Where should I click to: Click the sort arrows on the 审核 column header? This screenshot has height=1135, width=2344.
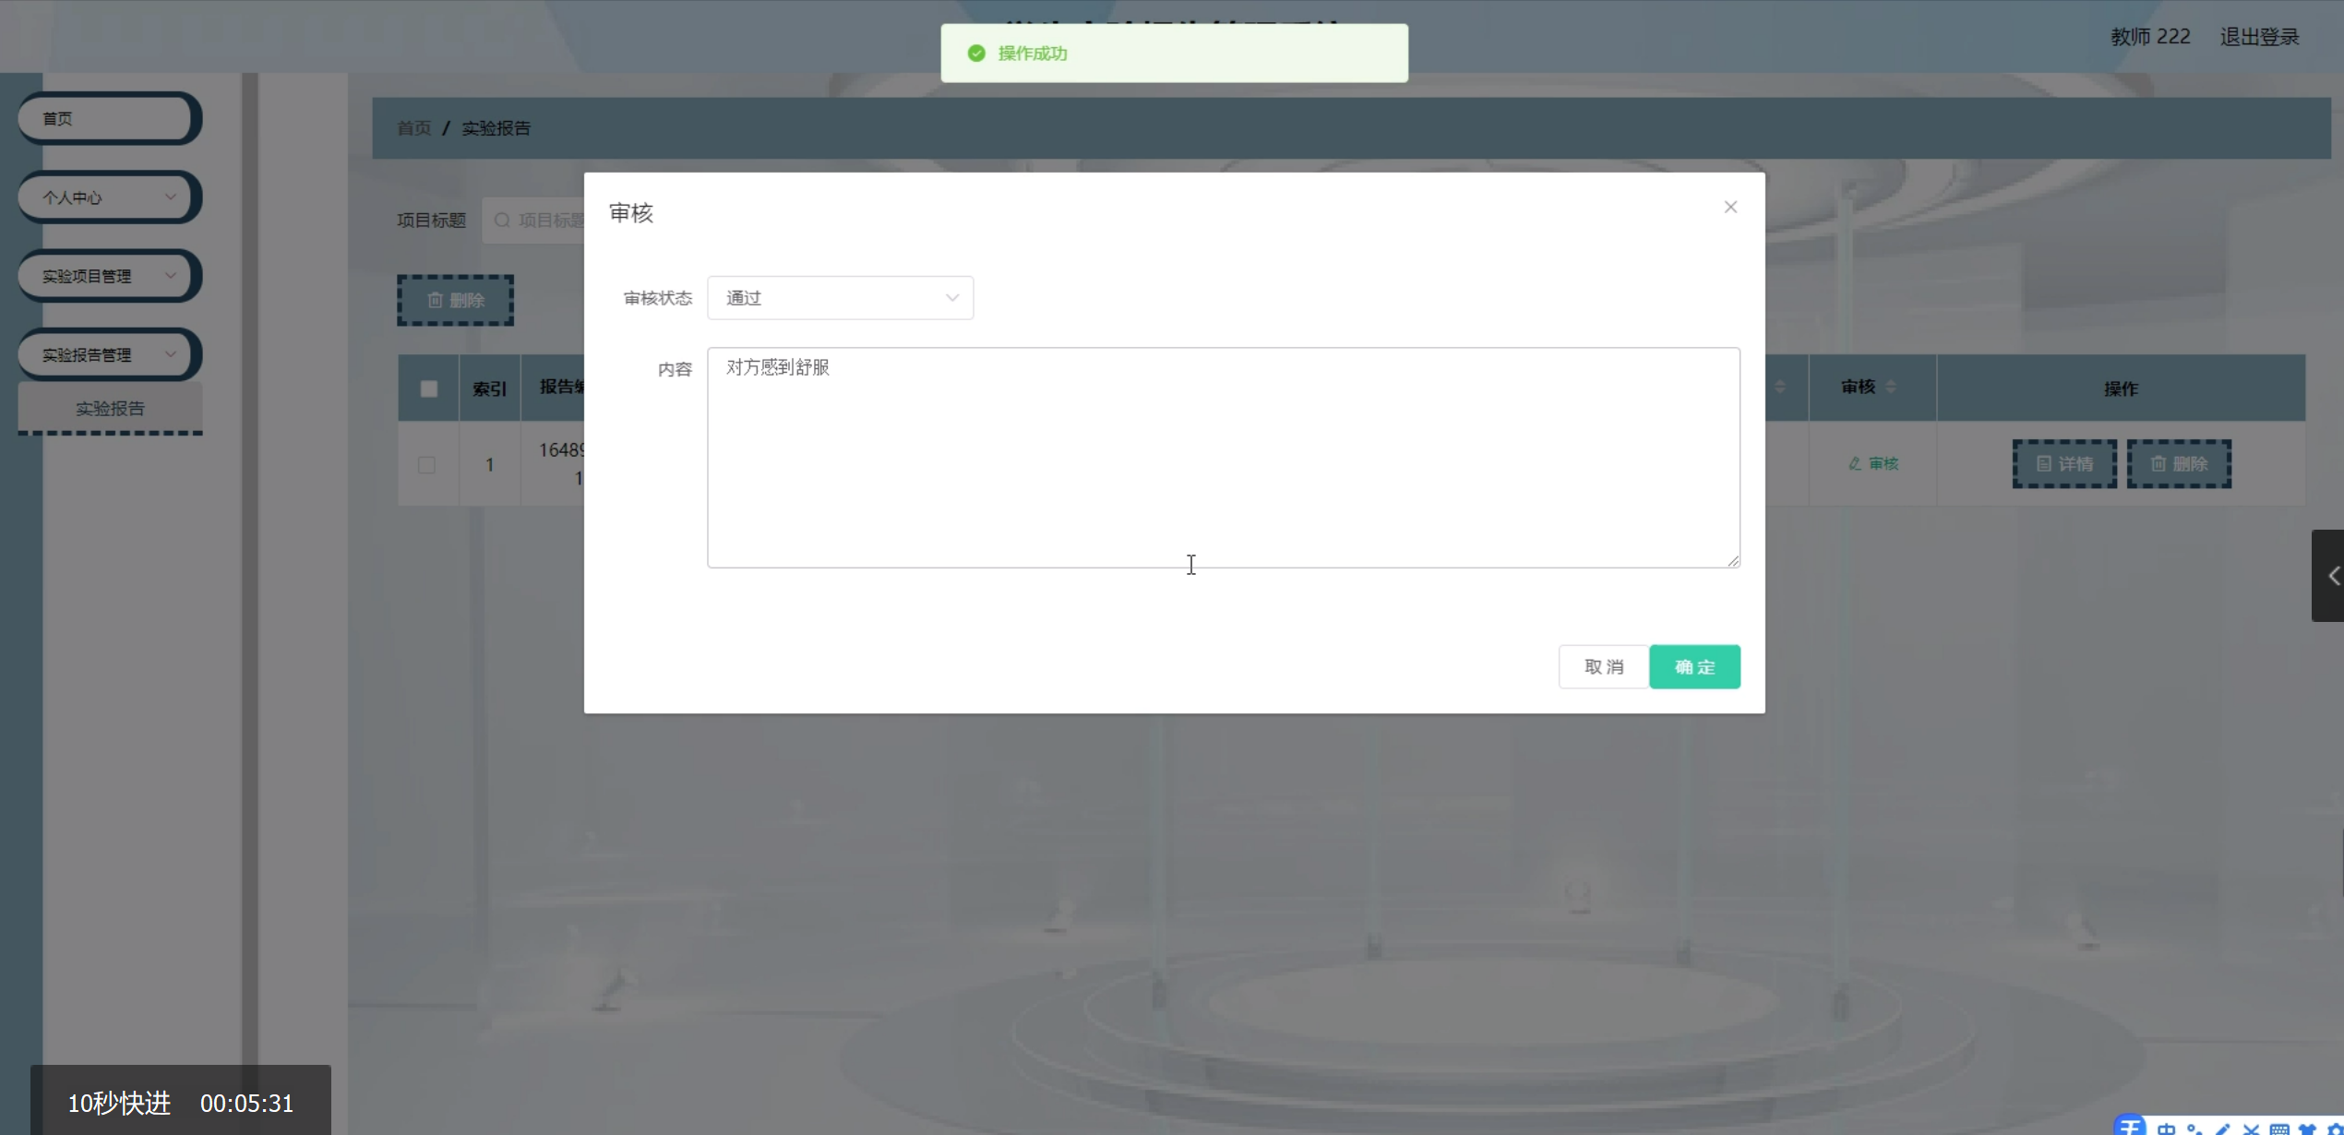coord(1892,388)
